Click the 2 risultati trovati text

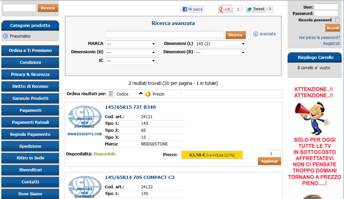(x=173, y=83)
